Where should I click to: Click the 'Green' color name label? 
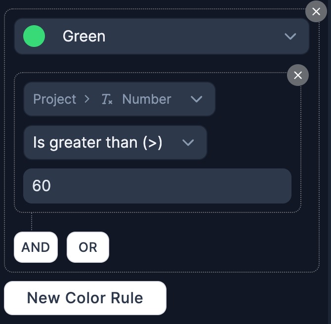point(84,37)
